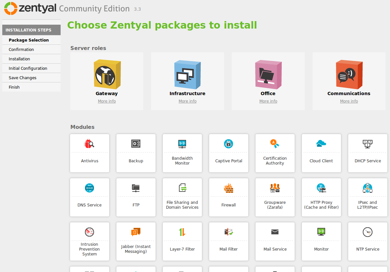
Task: Select the Gateway server role icon
Action: tap(107, 74)
